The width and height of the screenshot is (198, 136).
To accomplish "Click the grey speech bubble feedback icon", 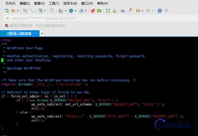I will [166, 11].
